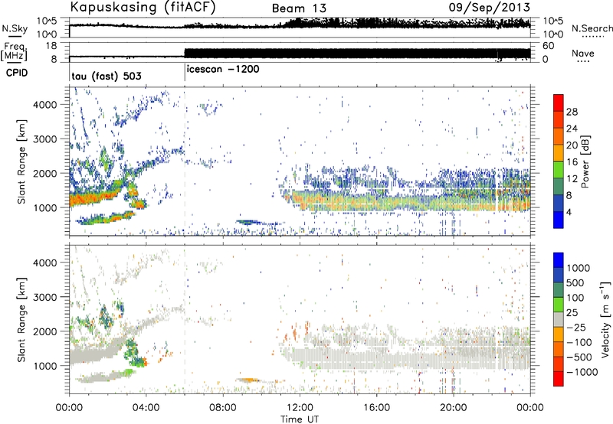The width and height of the screenshot is (613, 424).
Task: Click the '-25' Velocity scale value
Action: tap(576, 328)
